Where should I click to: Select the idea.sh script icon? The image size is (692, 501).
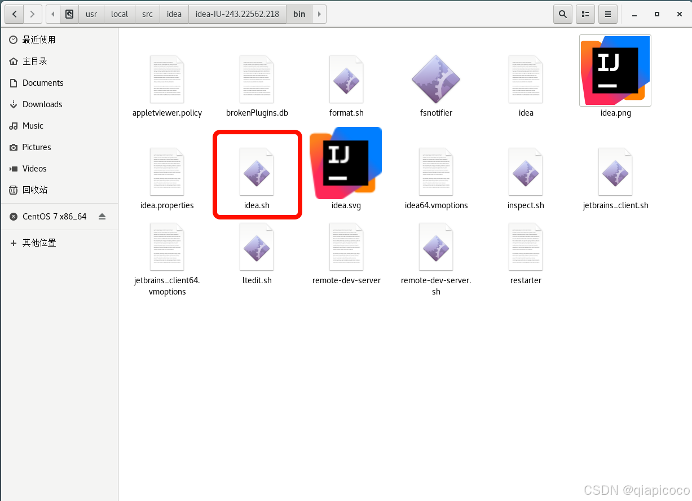point(257,172)
